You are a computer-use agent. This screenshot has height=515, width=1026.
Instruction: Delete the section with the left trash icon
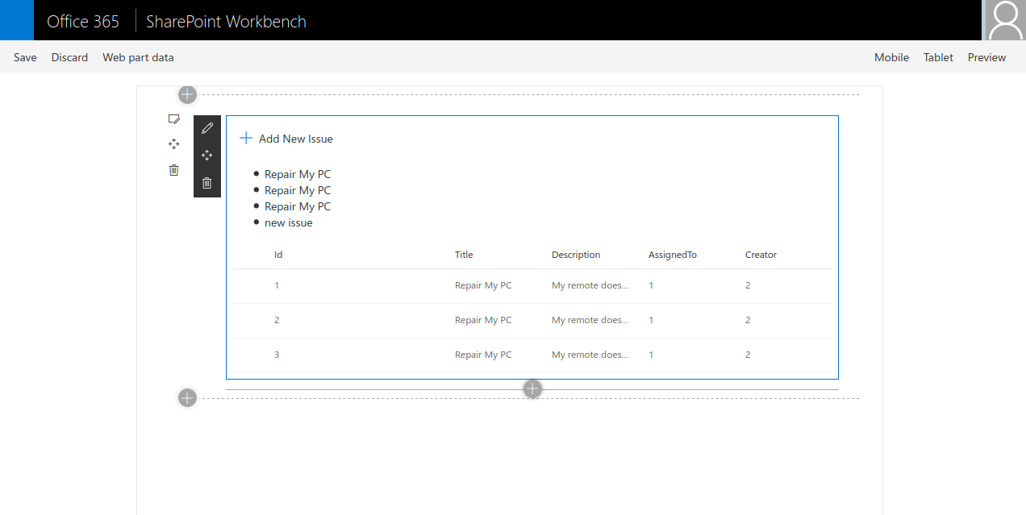coord(173,169)
